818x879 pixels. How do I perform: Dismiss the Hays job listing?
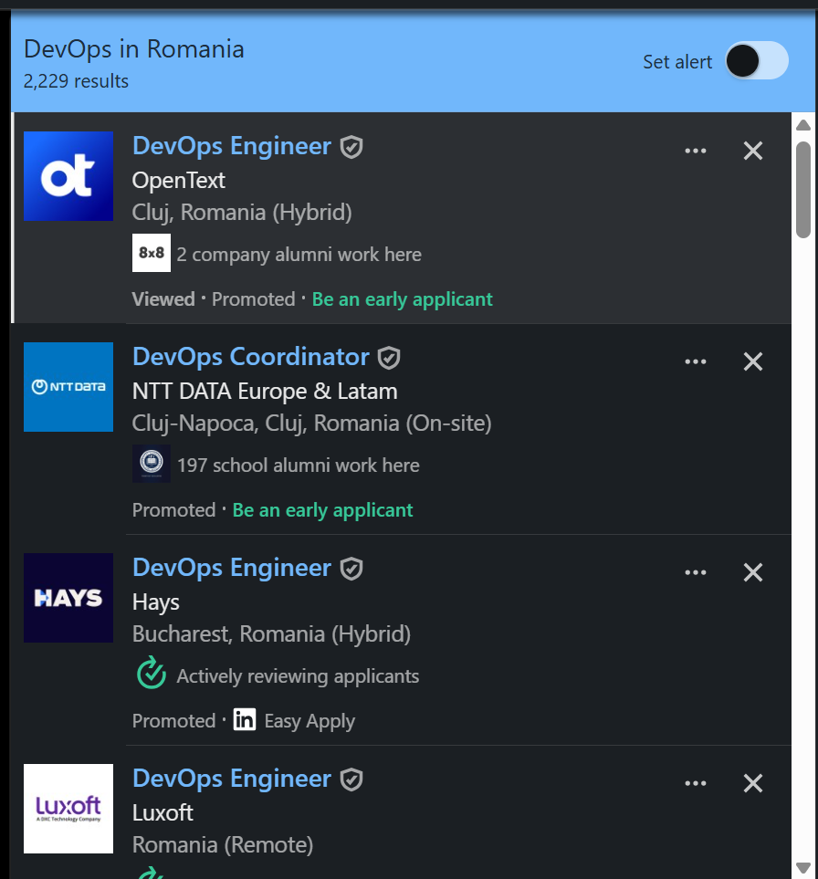[x=753, y=571]
